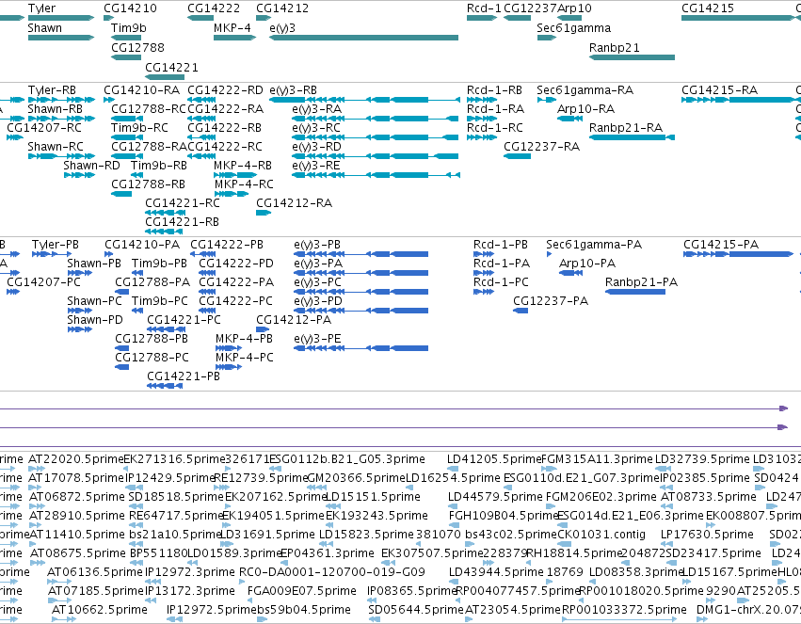Click the CG14210-PA protein label
This screenshot has height=624, width=801.
click(142, 245)
